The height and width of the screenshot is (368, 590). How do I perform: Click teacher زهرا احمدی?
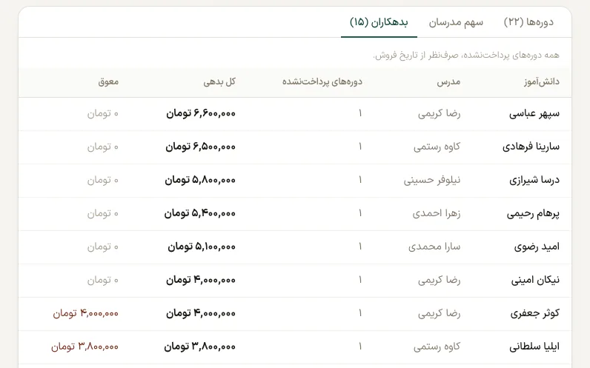[437, 213]
